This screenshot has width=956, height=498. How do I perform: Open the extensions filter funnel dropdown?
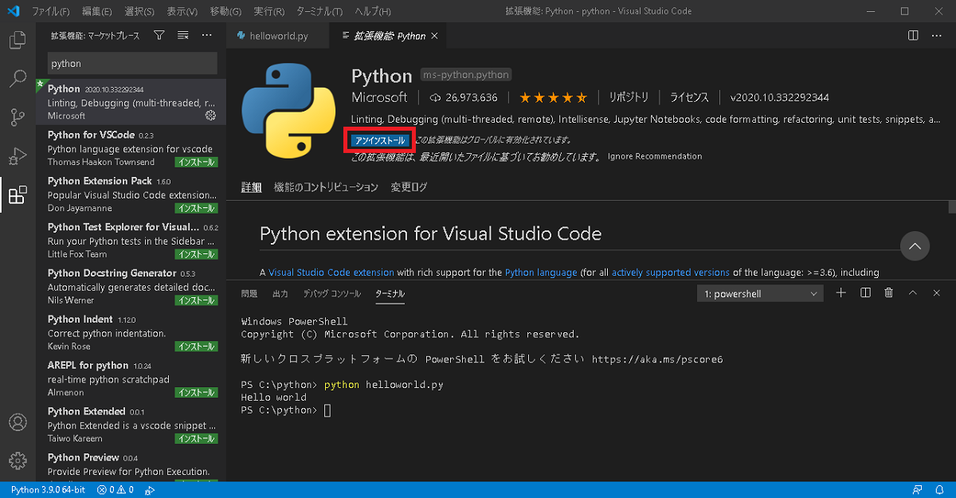pos(159,35)
